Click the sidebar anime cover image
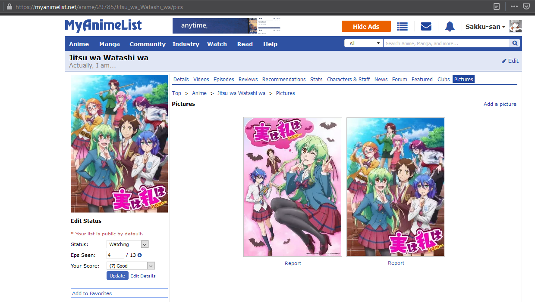The width and height of the screenshot is (535, 302). (x=119, y=144)
